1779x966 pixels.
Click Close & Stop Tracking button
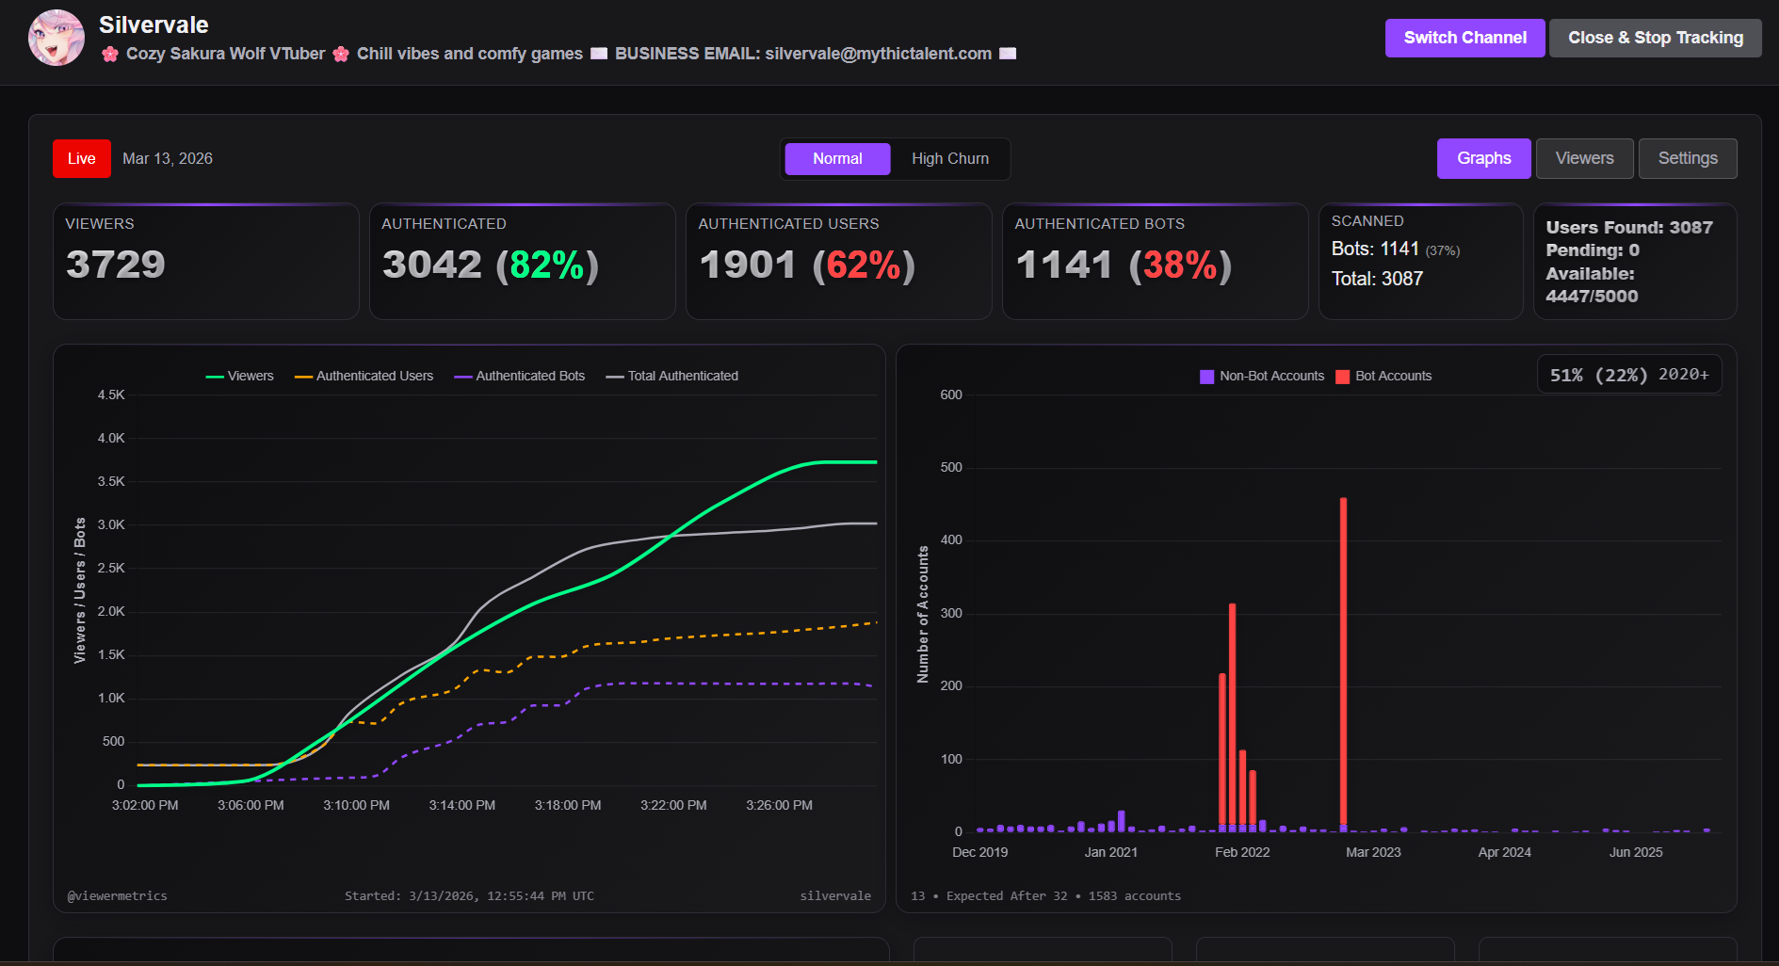click(1656, 38)
